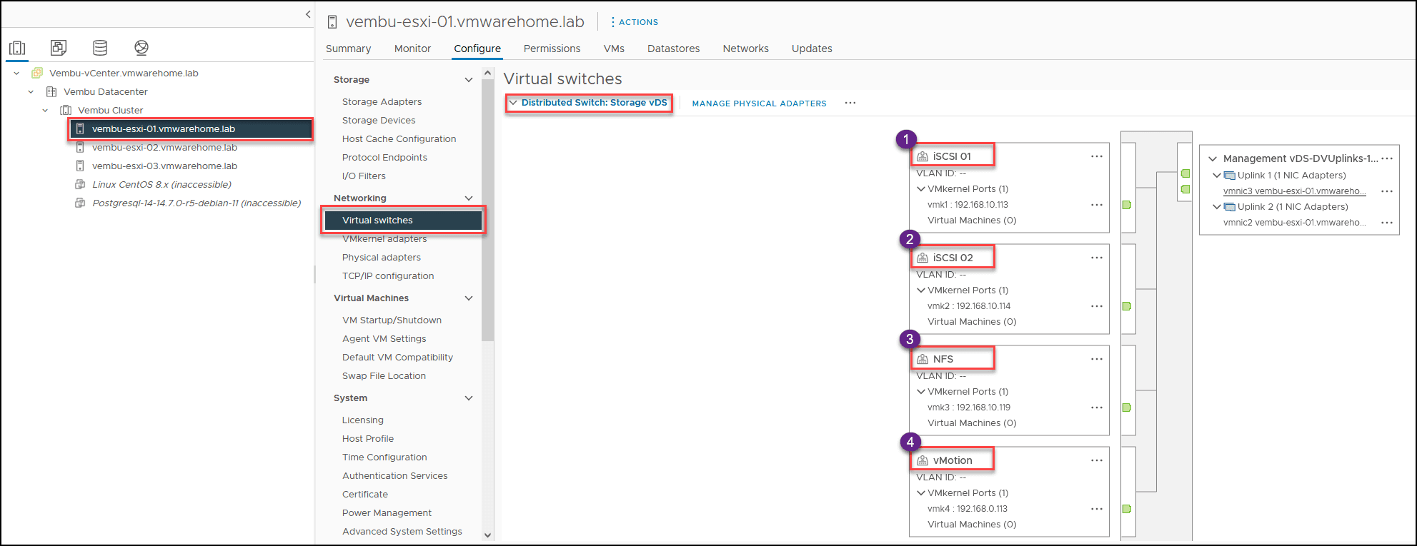Collapse the Vembu Datacenter tree node
The image size is (1417, 546).
(x=31, y=91)
